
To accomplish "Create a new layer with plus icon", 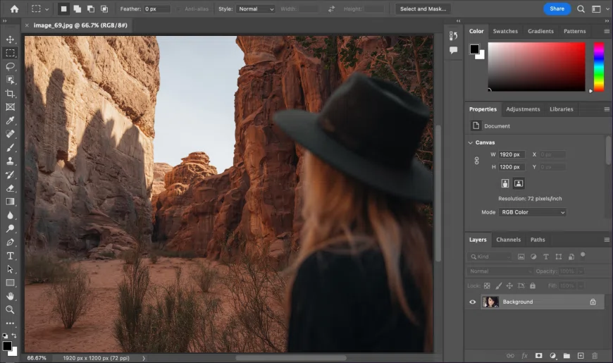I will tap(581, 356).
